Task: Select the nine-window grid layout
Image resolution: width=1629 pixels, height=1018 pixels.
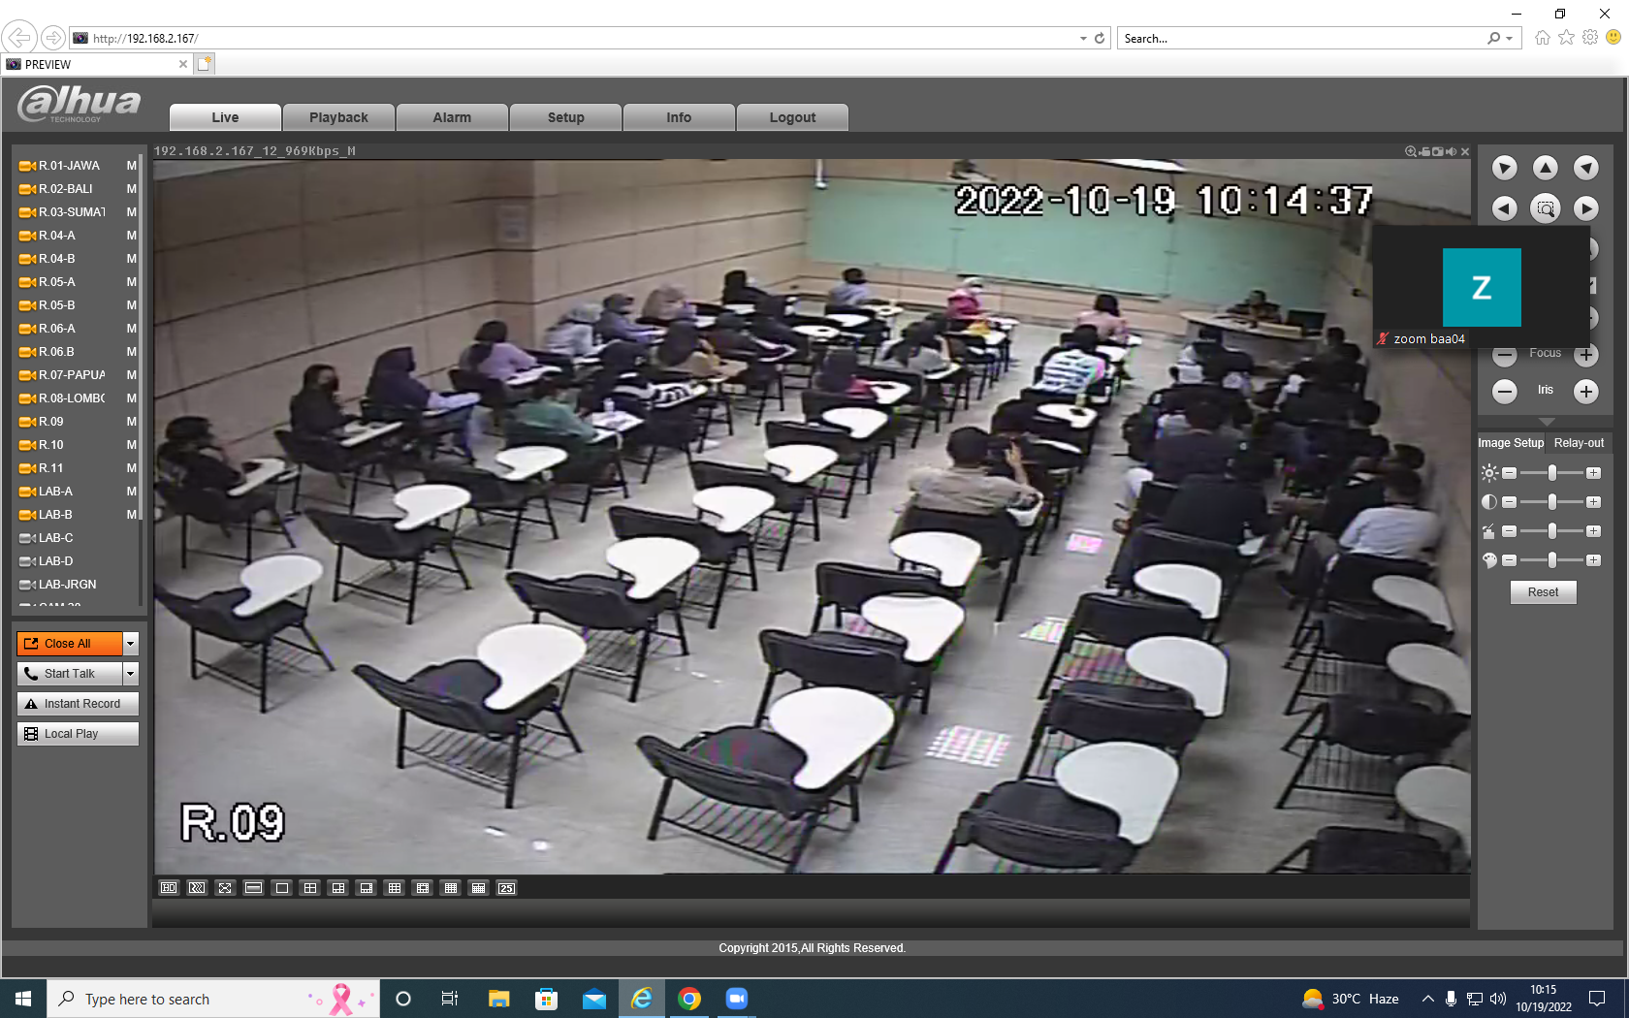Action: tap(394, 888)
